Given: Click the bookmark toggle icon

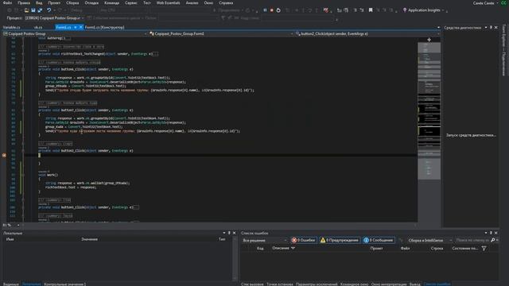Looking at the screenshot, I should point(371,10).
